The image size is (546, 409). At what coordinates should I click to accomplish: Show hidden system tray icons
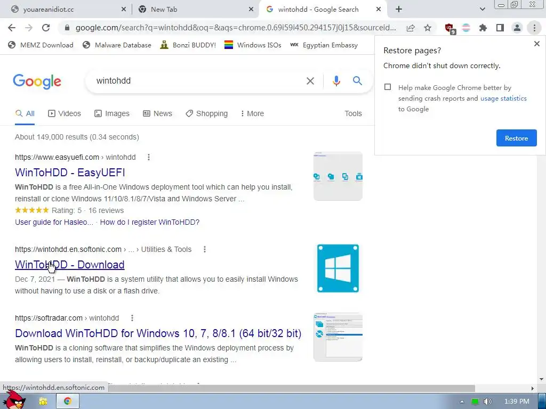click(462, 402)
